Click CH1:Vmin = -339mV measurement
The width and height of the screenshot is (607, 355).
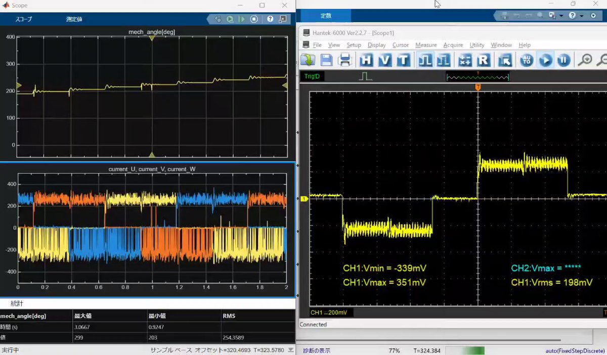pos(384,268)
